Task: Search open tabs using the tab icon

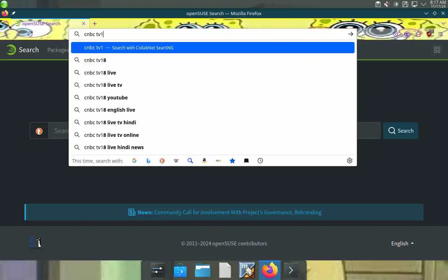Action: pyautogui.click(x=246, y=161)
